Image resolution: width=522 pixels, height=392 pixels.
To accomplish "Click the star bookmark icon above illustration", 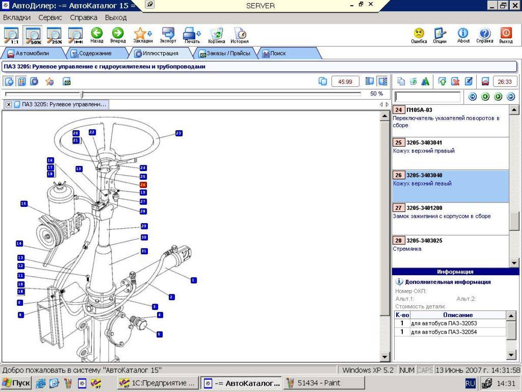I will tap(49, 81).
